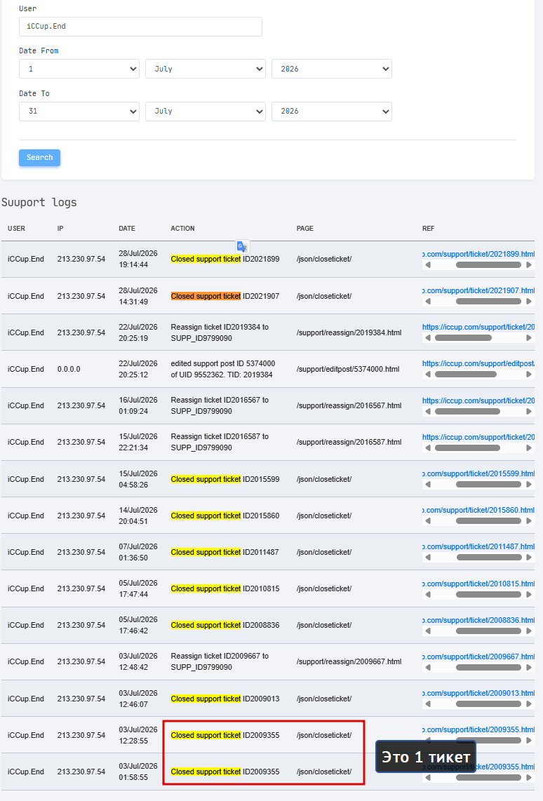Open the Date From month dropdown
This screenshot has width=543, height=801.
206,69
